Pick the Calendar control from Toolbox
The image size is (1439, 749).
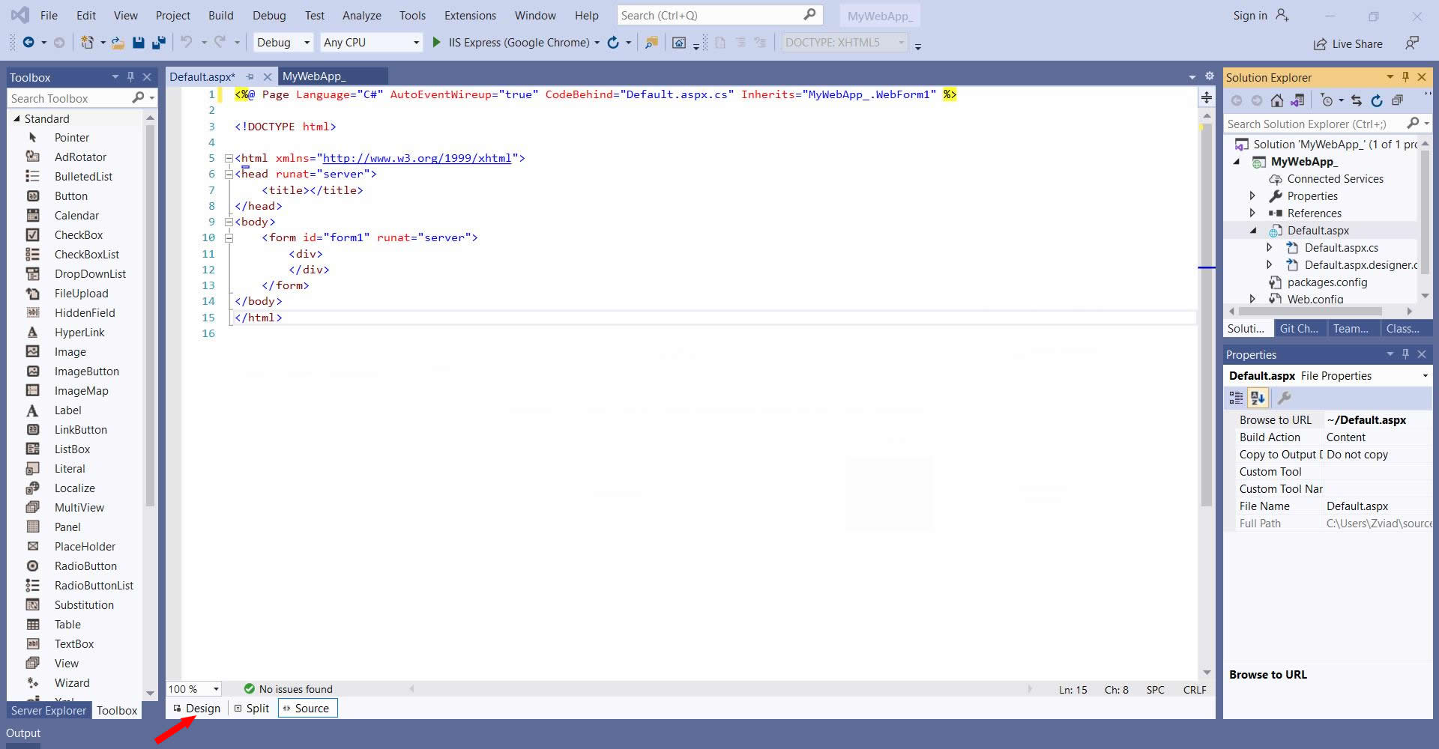coord(76,216)
